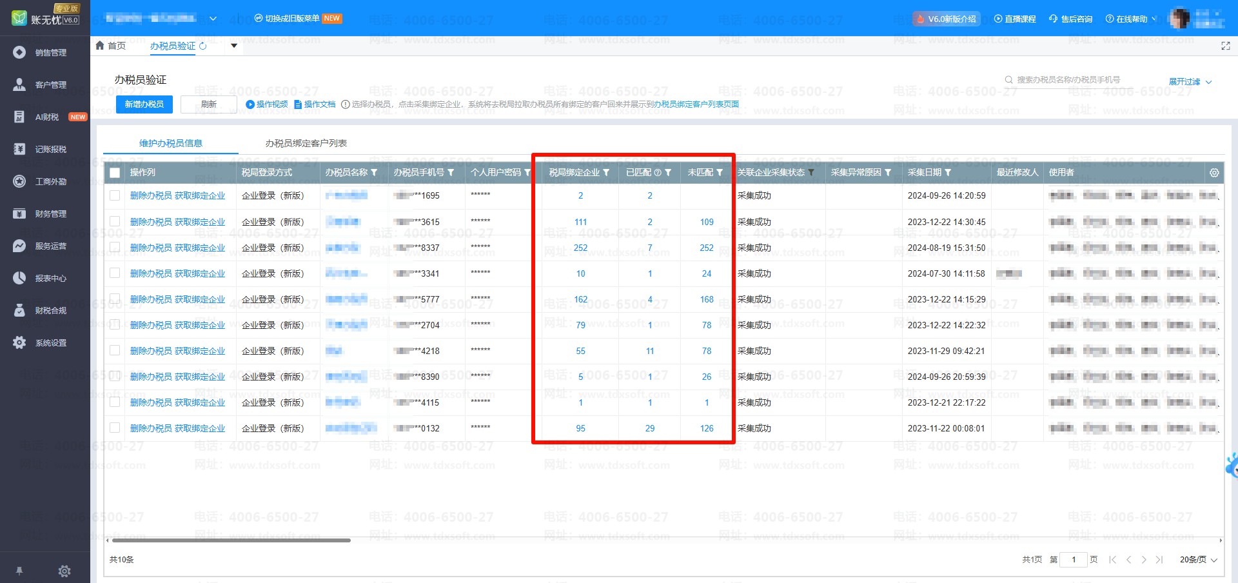This screenshot has height=583, width=1238.
Task: Check the checkbox for the first table row
Action: [115, 195]
